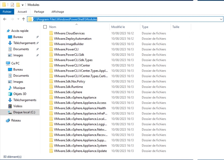The width and height of the screenshot is (224, 160).
Task: Open the recent locations chevron
Action: coord(18,19)
